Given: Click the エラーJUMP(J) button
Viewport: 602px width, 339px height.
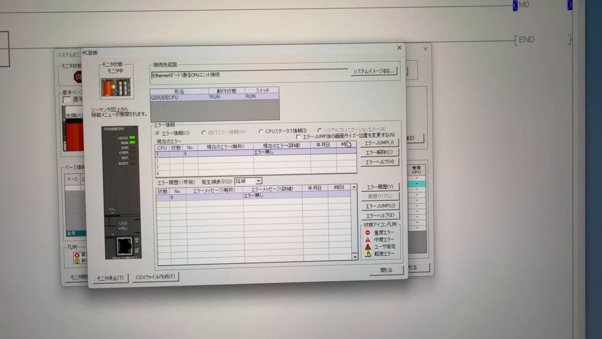Looking at the screenshot, I should 379,143.
